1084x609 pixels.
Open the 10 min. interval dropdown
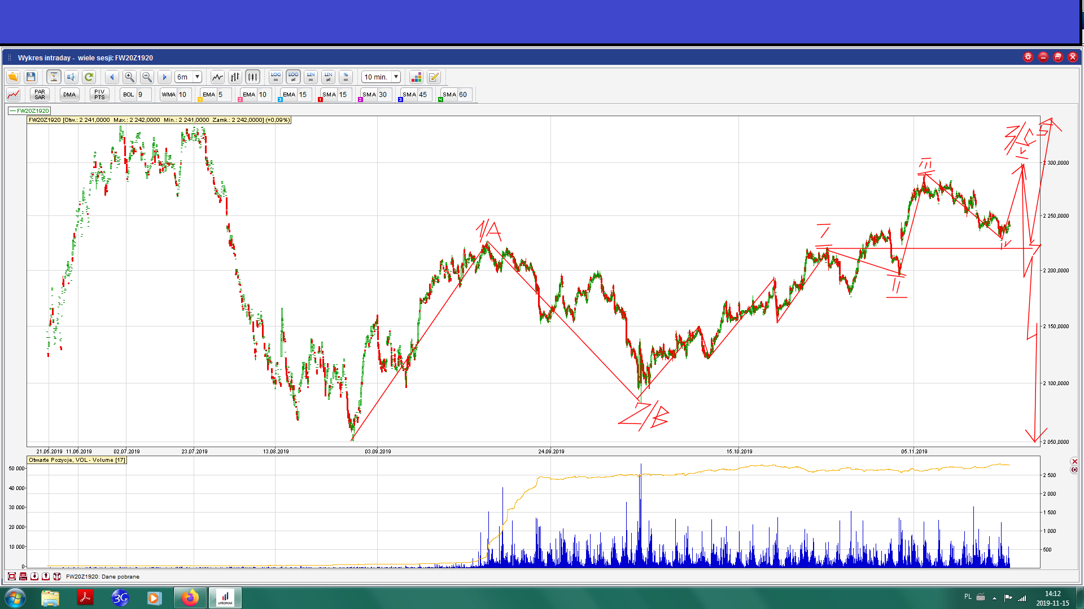tap(396, 77)
